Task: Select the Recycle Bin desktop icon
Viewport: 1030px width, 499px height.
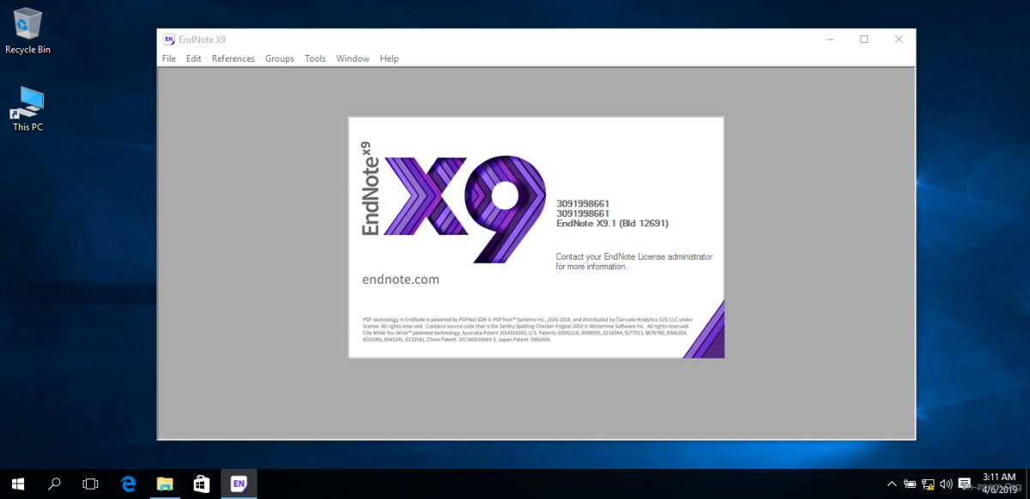Action: click(27, 31)
